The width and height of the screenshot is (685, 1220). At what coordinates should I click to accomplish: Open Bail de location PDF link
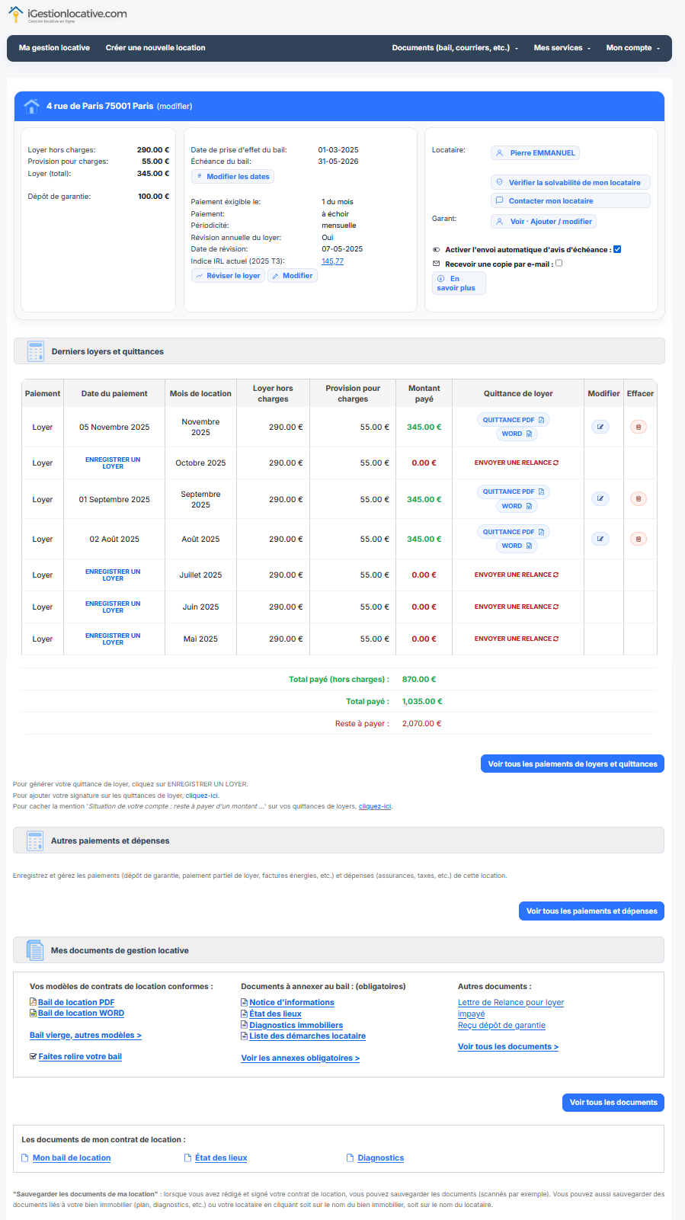(76, 1003)
